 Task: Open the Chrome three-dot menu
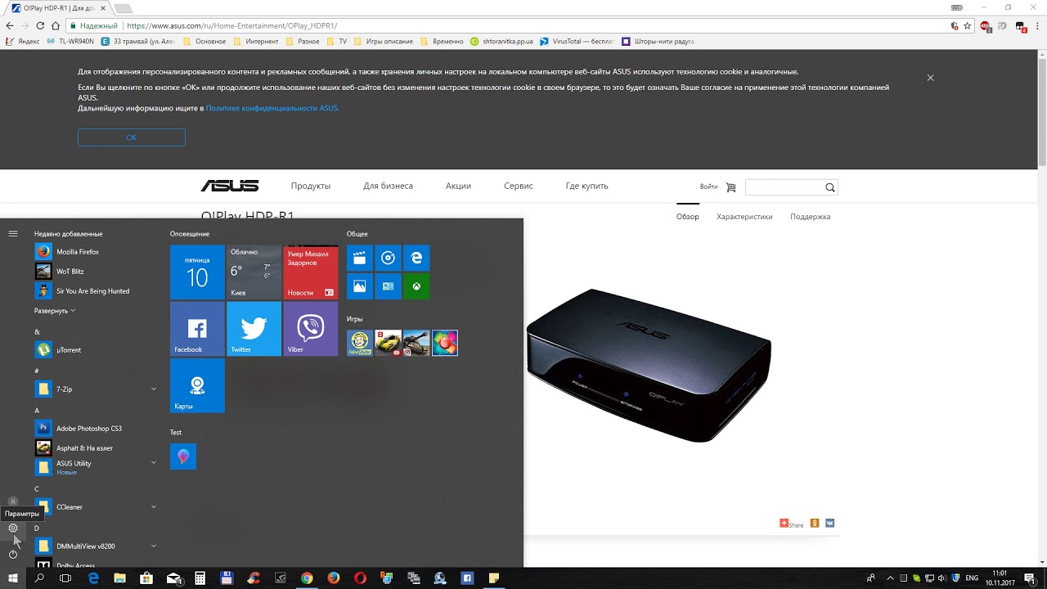coord(1037,25)
